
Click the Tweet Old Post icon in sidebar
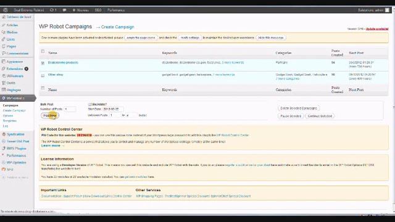(4, 141)
